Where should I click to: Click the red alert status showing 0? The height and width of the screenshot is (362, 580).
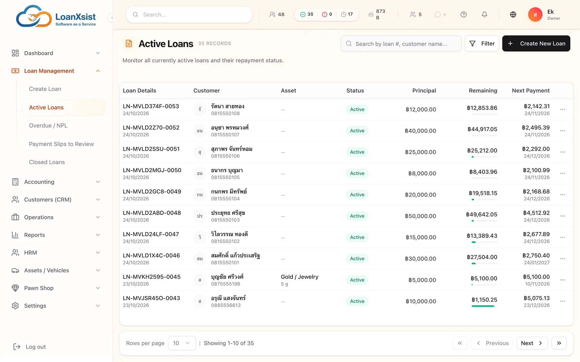[x=327, y=14]
